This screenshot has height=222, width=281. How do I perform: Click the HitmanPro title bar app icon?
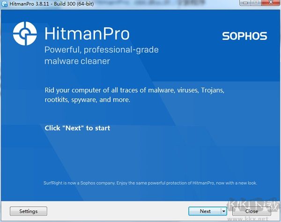pos(4,4)
